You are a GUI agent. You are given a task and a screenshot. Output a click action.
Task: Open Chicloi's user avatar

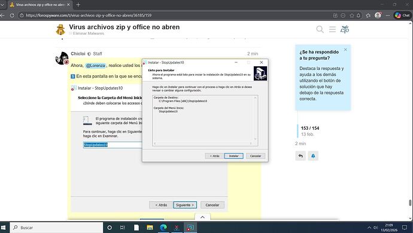coord(62,58)
